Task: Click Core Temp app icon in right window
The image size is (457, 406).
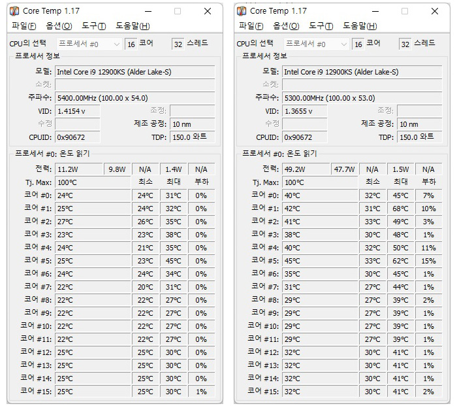Action: point(242,11)
